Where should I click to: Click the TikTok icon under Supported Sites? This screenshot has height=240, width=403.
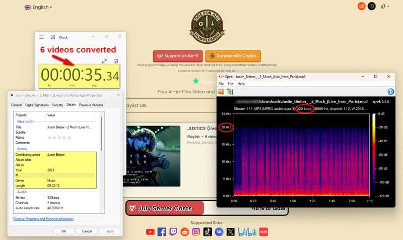point(208,232)
